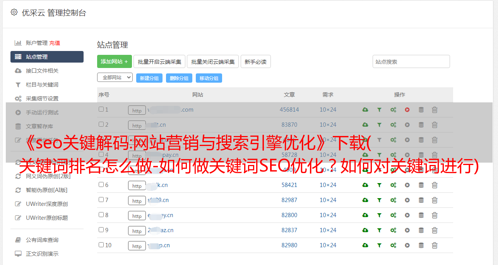Click cloud upload icon in row 10

(365, 245)
